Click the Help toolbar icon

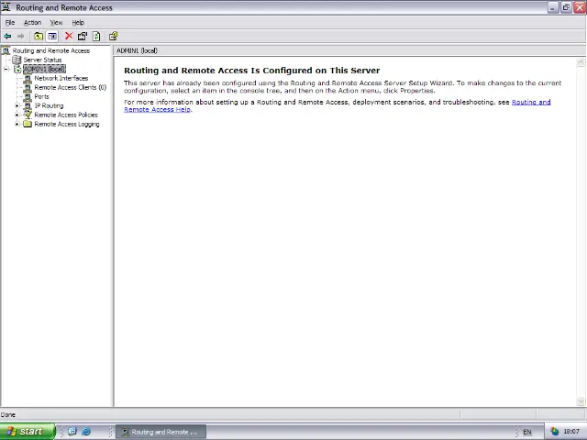tap(113, 36)
